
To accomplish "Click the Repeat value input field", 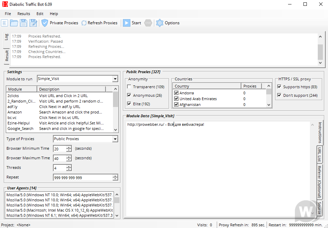I will coord(83,177).
